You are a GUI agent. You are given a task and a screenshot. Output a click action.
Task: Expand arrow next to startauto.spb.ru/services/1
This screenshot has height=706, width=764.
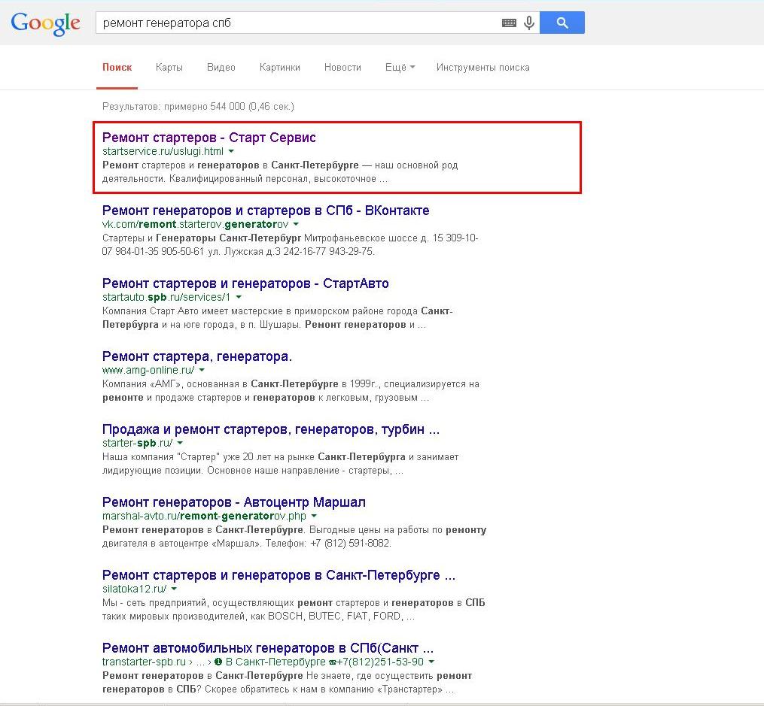point(239,297)
